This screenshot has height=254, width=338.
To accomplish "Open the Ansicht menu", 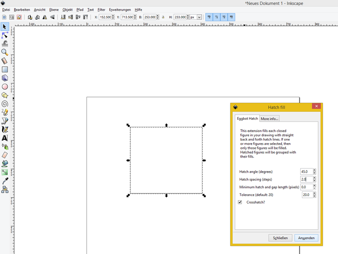I will pyautogui.click(x=40, y=10).
